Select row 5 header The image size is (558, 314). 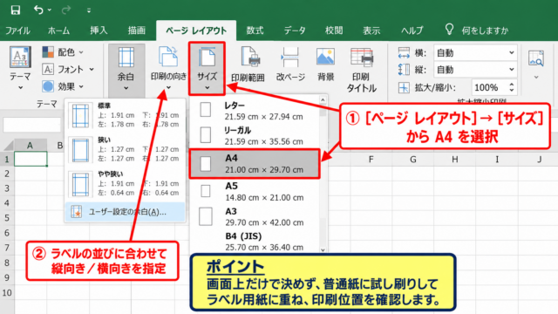7,218
